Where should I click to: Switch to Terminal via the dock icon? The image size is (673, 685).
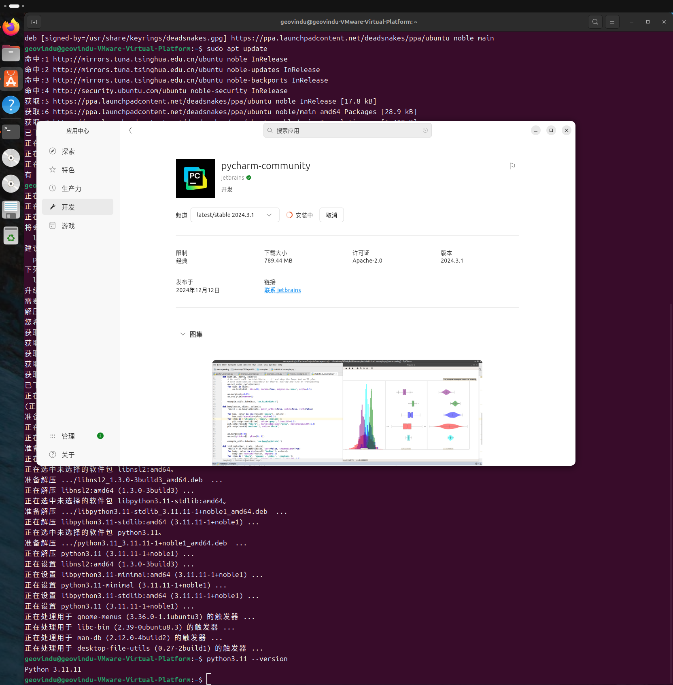click(x=11, y=131)
